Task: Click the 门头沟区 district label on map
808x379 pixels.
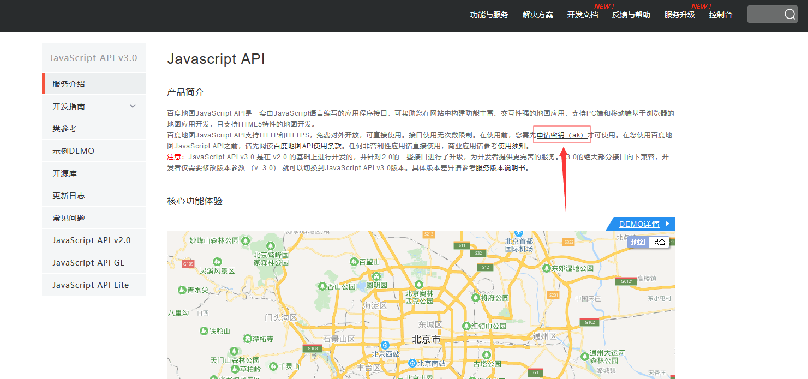Action: (x=280, y=317)
